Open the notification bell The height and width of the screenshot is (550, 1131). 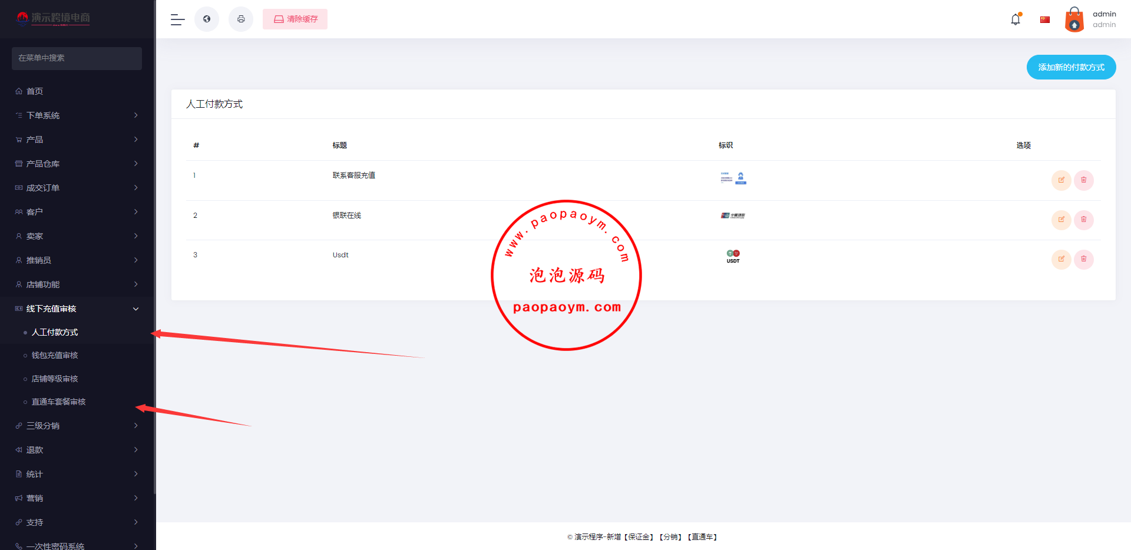(1016, 19)
